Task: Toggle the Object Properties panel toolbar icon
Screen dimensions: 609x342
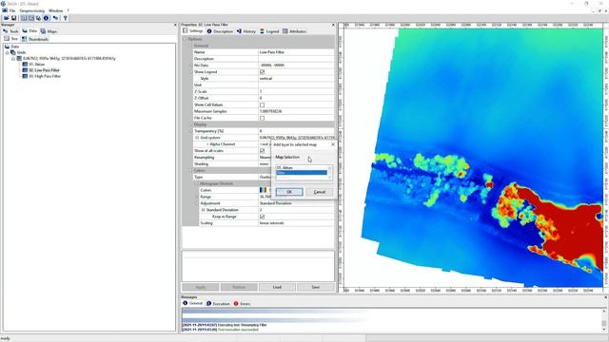Action: coord(31,18)
